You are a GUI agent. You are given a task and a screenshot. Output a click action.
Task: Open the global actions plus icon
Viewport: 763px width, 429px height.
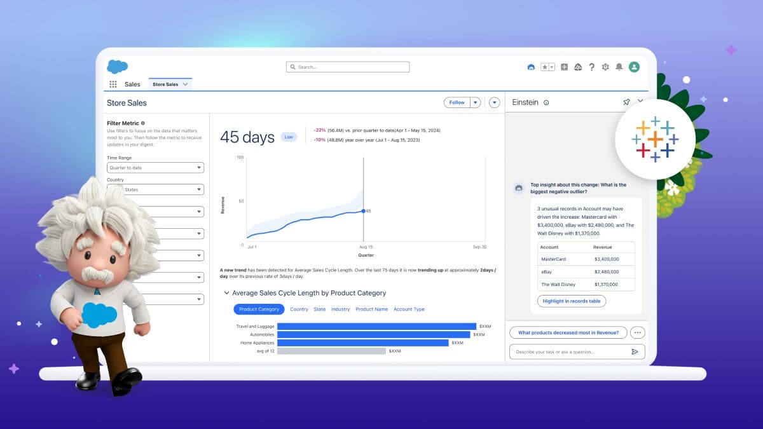pyautogui.click(x=564, y=67)
